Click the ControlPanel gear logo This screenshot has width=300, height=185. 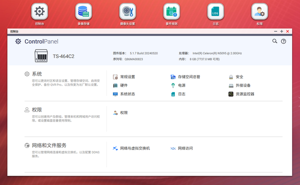tap(18, 41)
